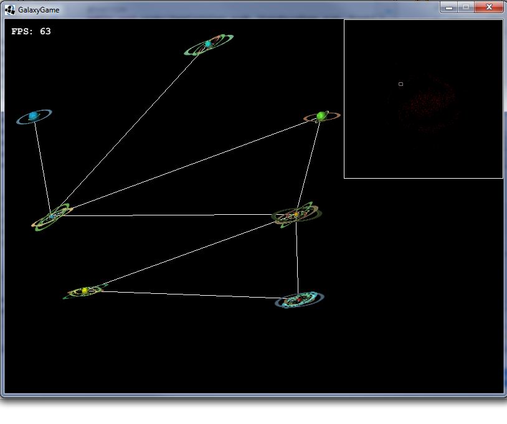Click the FPS: 63 counter text
This screenshot has height=424, width=507.
click(31, 31)
